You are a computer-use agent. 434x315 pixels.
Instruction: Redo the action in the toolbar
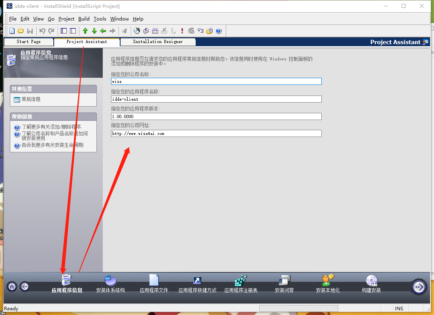(x=51, y=31)
